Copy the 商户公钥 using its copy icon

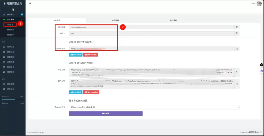pyautogui.click(x=237, y=84)
